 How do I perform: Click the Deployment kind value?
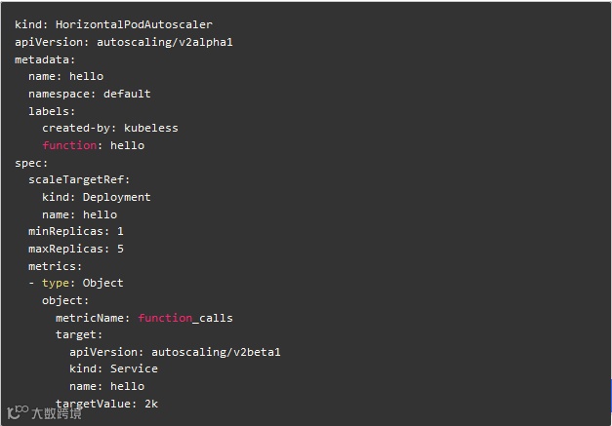coord(116,197)
